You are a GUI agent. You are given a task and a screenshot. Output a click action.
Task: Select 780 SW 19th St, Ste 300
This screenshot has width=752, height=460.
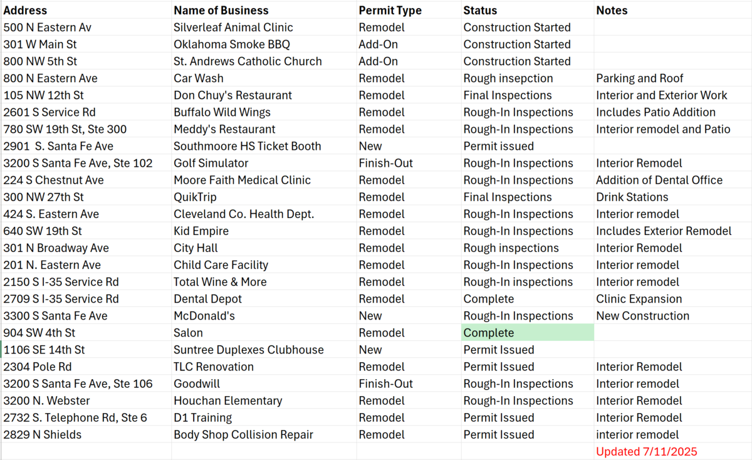click(x=86, y=129)
